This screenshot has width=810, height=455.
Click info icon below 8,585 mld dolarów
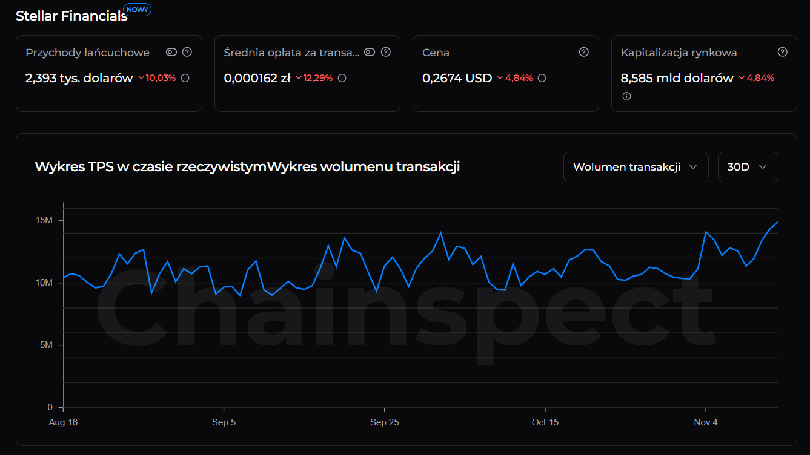pos(626,96)
